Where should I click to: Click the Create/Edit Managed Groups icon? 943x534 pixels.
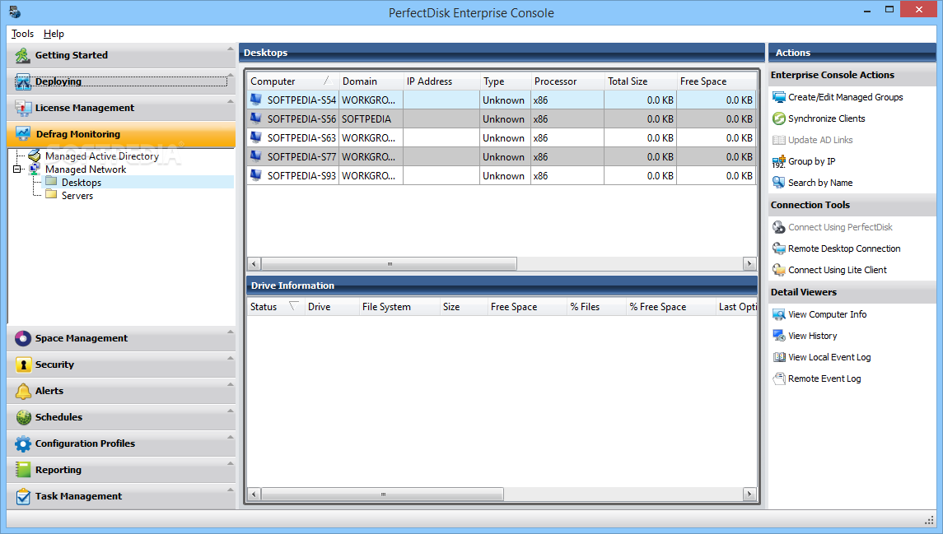coord(779,97)
